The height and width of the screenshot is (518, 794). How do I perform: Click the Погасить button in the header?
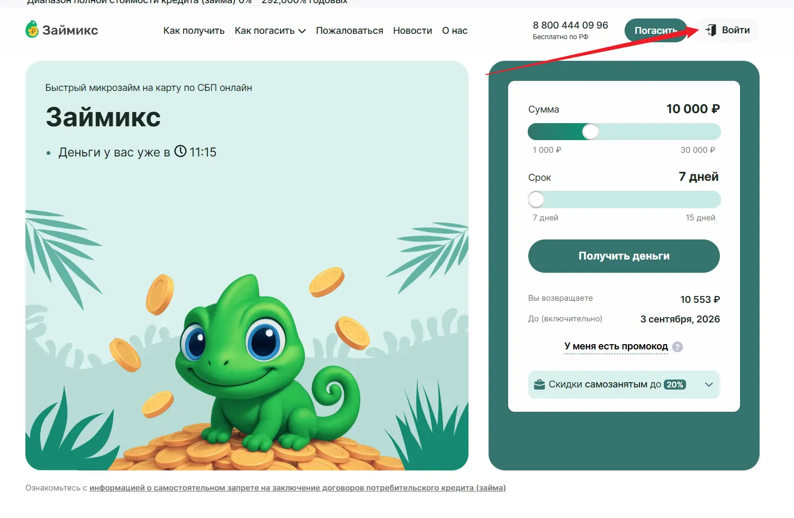click(656, 31)
